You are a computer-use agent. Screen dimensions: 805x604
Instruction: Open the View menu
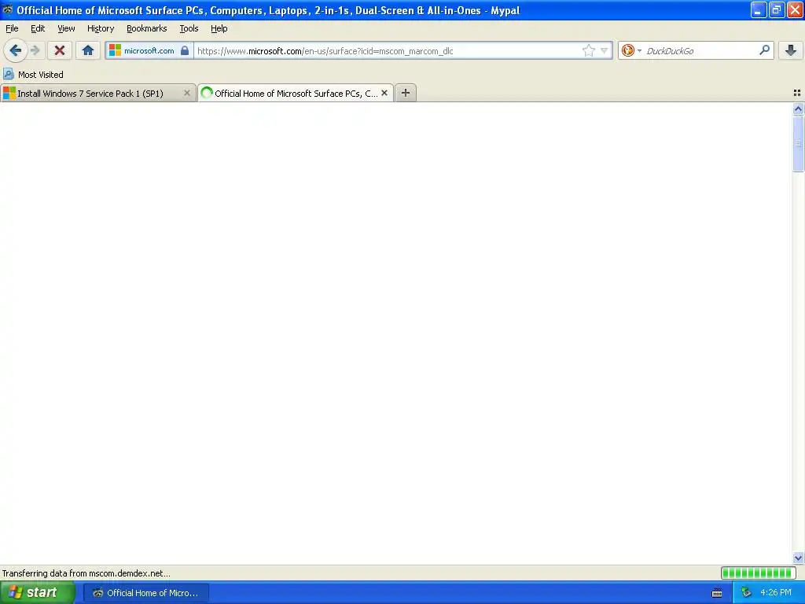(x=66, y=28)
